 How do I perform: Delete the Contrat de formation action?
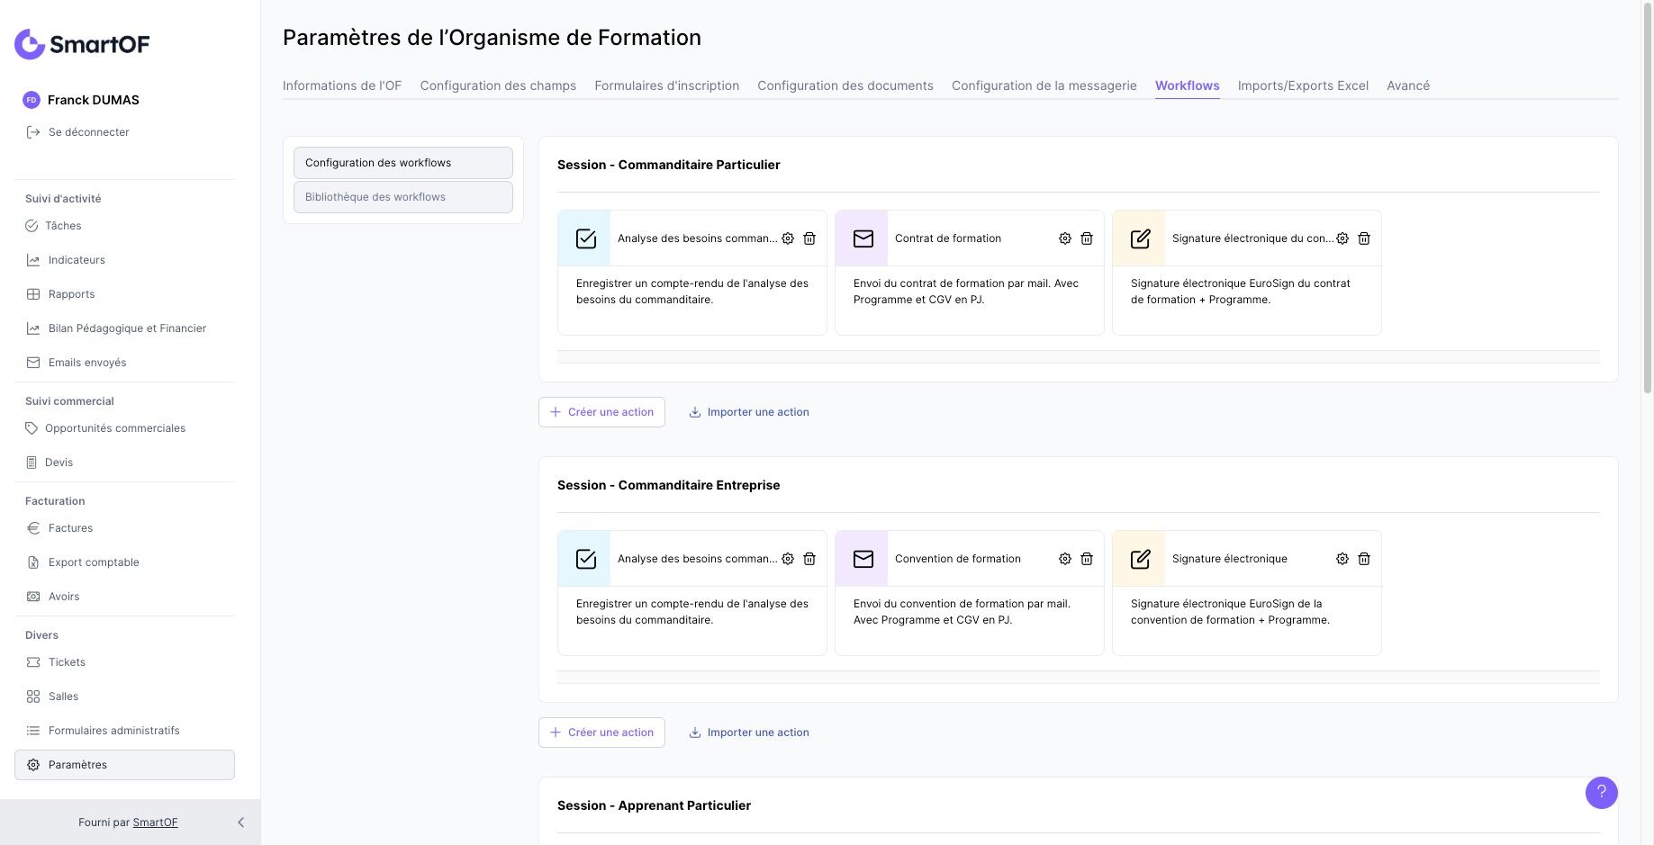[1087, 238]
